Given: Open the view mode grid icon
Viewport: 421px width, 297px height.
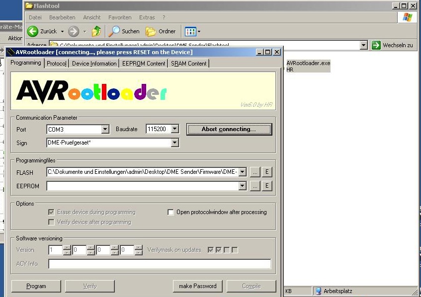Looking at the screenshot, I should point(190,31).
